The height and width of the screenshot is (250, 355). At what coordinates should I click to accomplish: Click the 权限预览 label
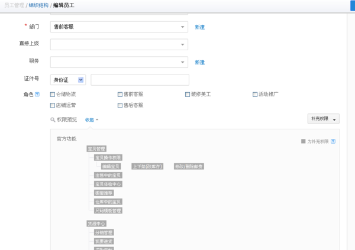67,119
